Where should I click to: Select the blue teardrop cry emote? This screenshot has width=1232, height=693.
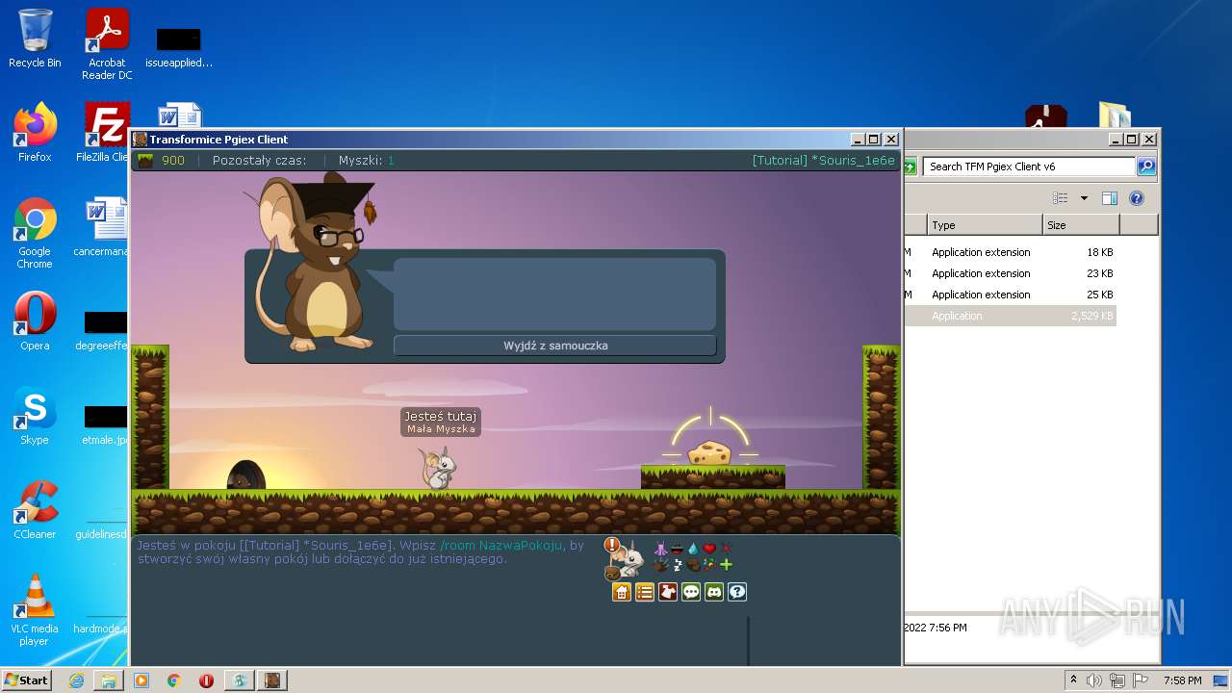click(694, 549)
